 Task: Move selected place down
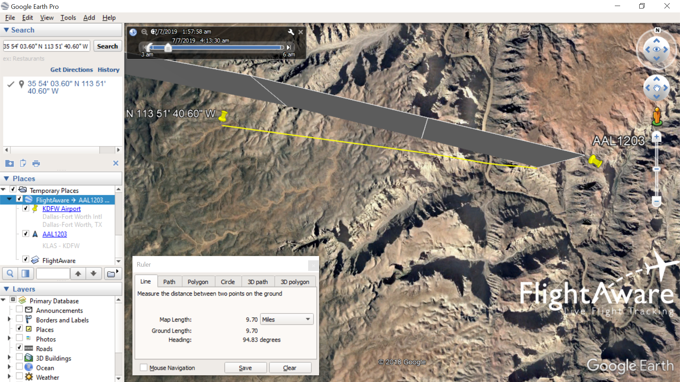pyautogui.click(x=93, y=273)
